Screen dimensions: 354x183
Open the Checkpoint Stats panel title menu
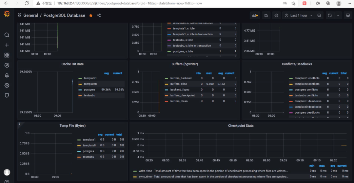click(241, 125)
